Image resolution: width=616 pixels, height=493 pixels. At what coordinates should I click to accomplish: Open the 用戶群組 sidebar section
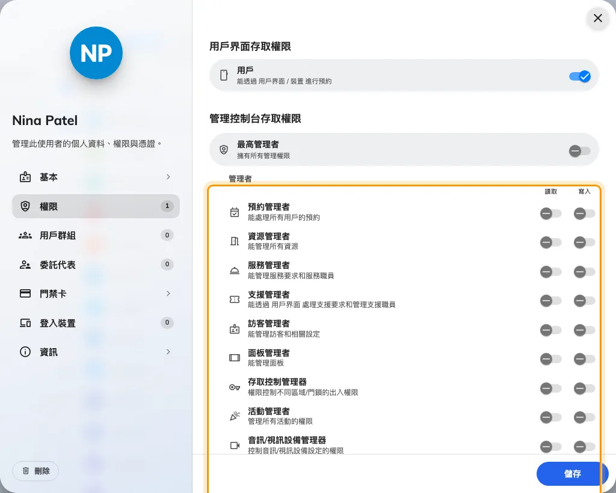click(96, 236)
